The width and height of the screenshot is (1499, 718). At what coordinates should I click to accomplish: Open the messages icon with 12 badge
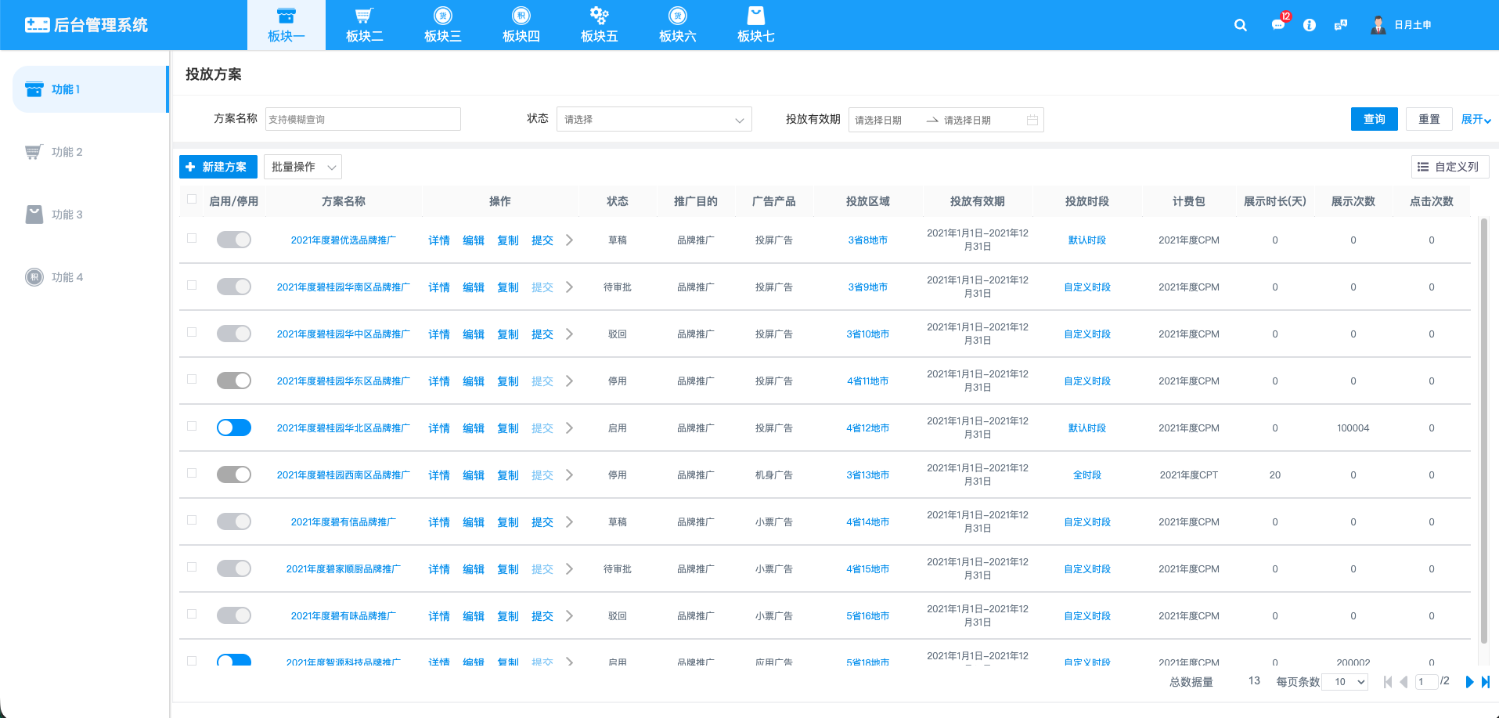point(1278,24)
